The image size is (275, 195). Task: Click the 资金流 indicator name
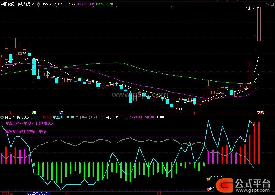[x=10, y=117]
